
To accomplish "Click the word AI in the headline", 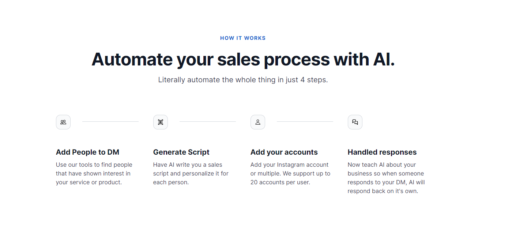I will (384, 59).
